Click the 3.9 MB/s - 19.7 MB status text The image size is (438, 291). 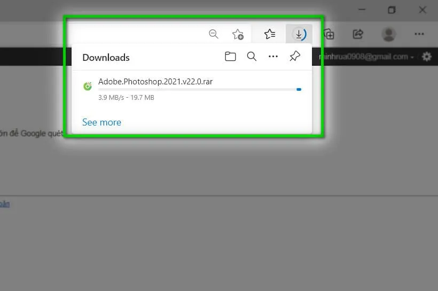tap(126, 98)
